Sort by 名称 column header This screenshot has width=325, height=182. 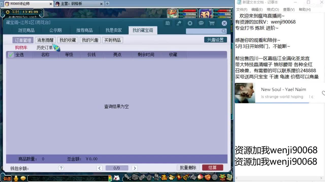tap(45, 55)
